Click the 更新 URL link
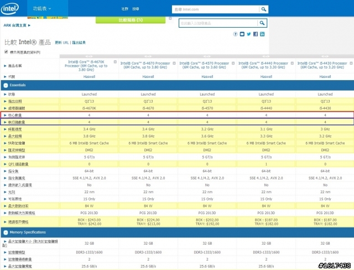 pyautogui.click(x=61, y=43)
